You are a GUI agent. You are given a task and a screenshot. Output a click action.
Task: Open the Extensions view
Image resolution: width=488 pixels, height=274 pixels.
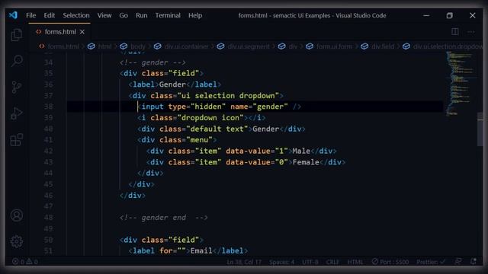(17, 140)
